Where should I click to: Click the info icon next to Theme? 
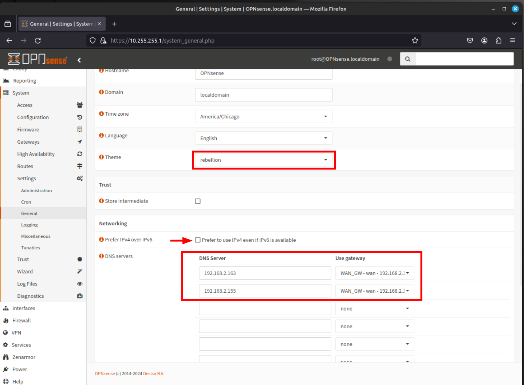point(101,157)
